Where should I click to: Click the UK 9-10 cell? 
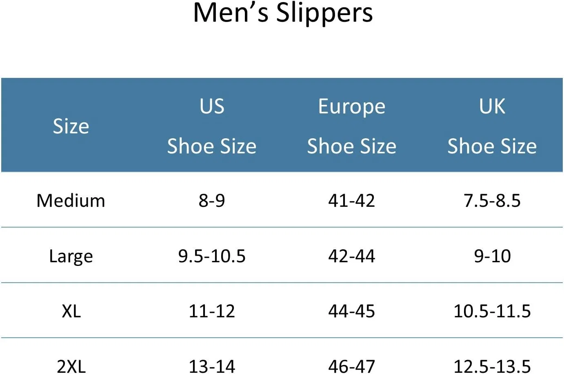pyautogui.click(x=492, y=256)
